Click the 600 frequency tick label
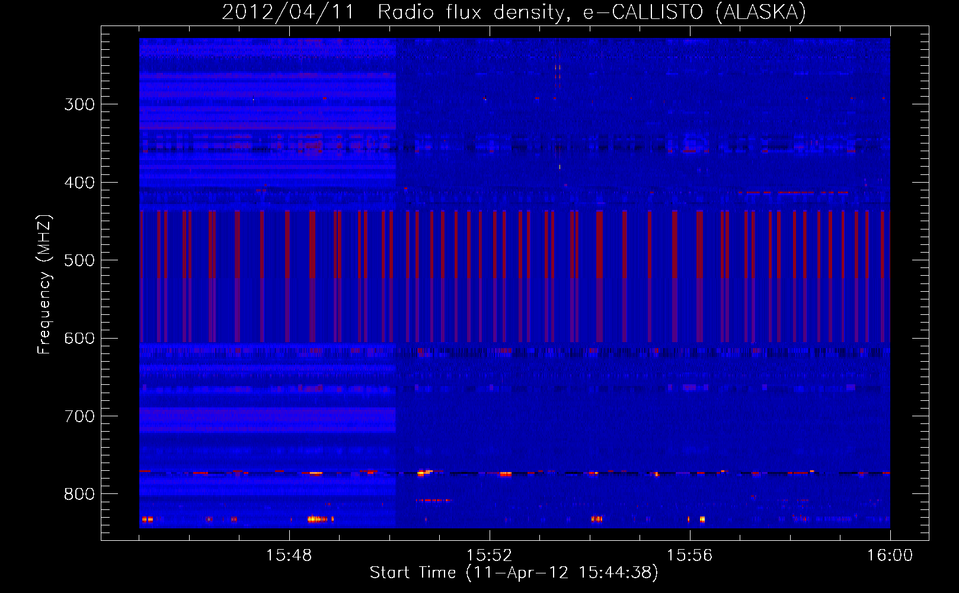Screen dimensions: 959x593 pyautogui.click(x=79, y=339)
